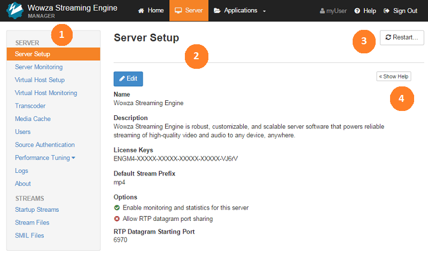Click the mp4 default stream prefix value

pos(119,182)
